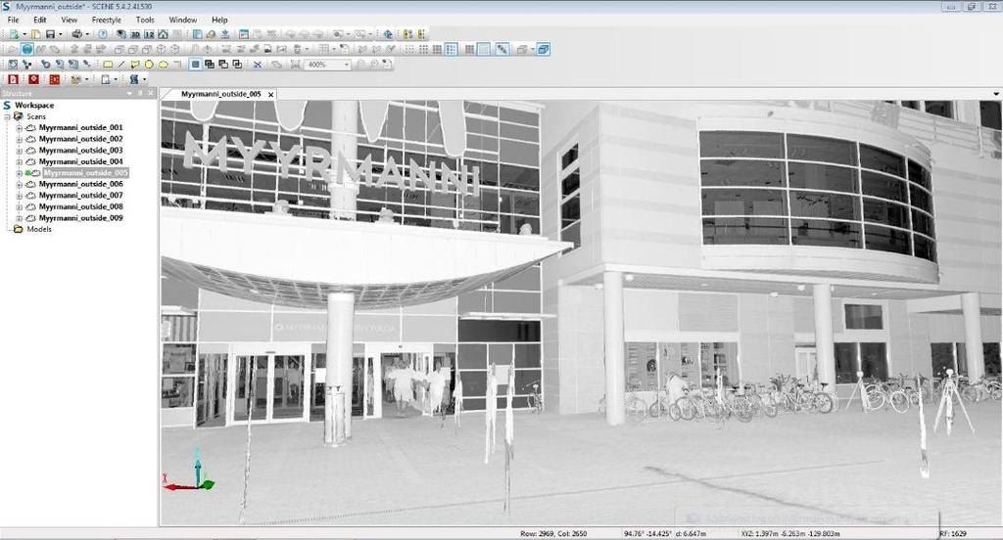Click the diamond navigation icon in top toolbar
This screenshot has width=1003, height=540.
click(x=388, y=34)
